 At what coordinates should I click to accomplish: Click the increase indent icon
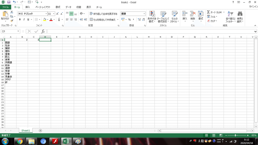(x=85, y=19)
